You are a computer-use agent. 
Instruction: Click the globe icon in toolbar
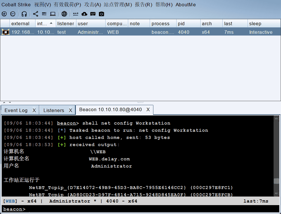(64, 14)
